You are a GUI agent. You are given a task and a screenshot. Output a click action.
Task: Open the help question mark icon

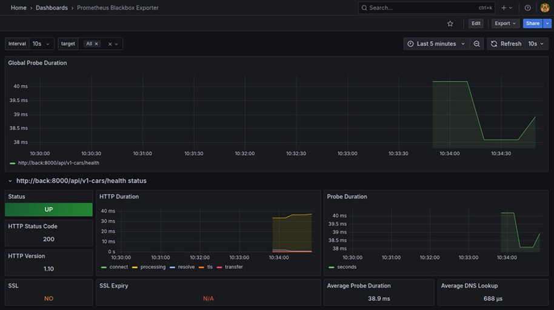[527, 8]
